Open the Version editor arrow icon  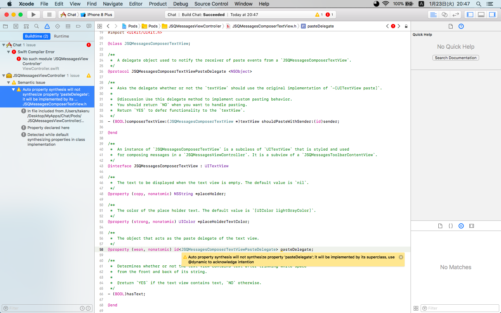455,14
